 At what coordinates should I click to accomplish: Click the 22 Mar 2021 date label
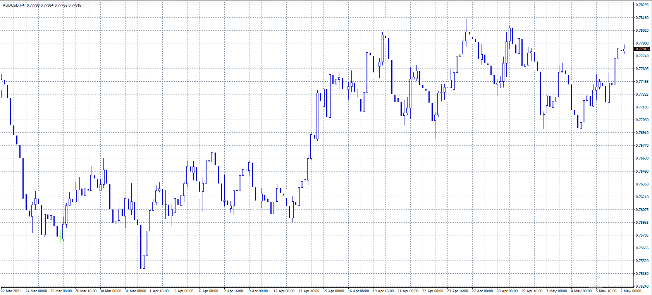tap(11, 291)
